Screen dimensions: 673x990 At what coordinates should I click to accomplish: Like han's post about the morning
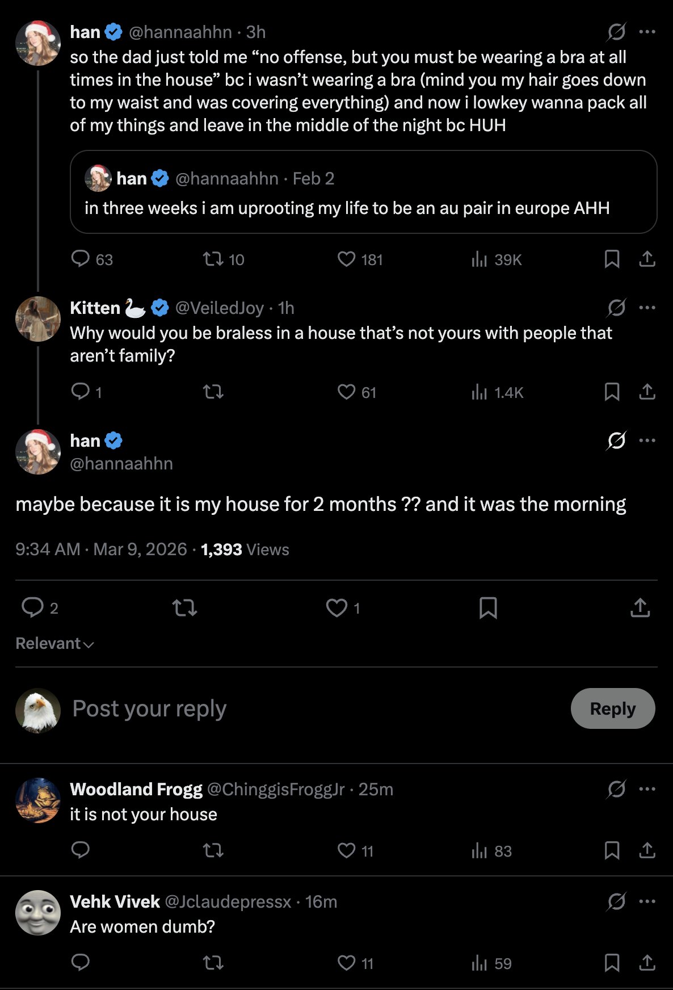337,608
